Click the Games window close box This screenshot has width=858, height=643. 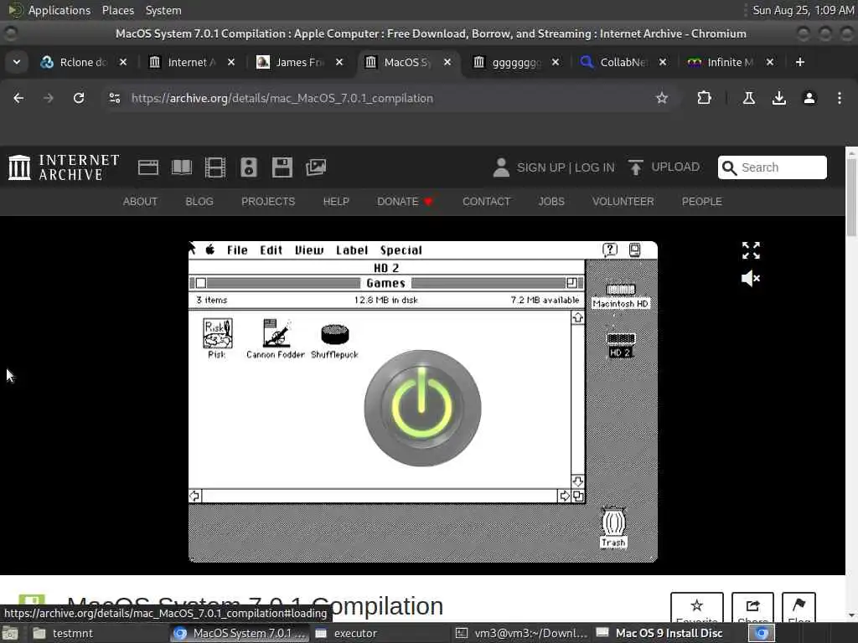pos(201,283)
